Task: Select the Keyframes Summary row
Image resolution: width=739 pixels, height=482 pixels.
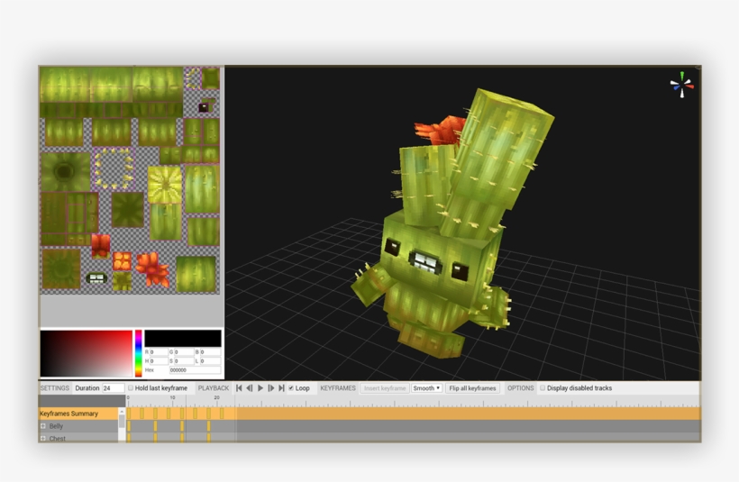Action: [78, 414]
